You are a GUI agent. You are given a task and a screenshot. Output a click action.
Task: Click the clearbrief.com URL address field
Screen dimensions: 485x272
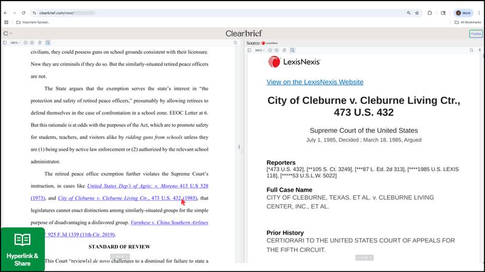pos(216,13)
